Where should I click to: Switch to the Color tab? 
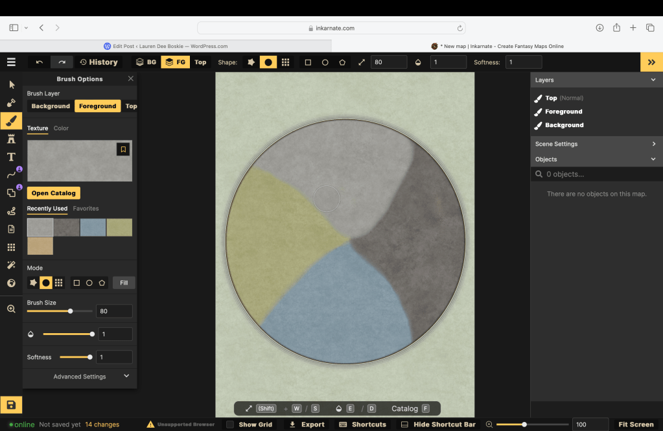click(x=61, y=128)
